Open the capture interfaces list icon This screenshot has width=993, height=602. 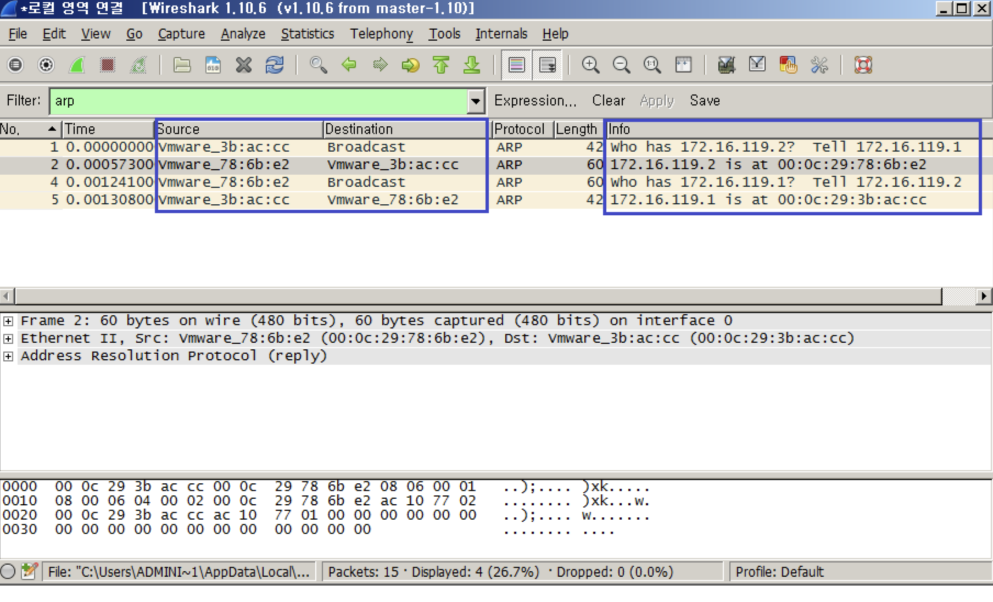point(15,65)
